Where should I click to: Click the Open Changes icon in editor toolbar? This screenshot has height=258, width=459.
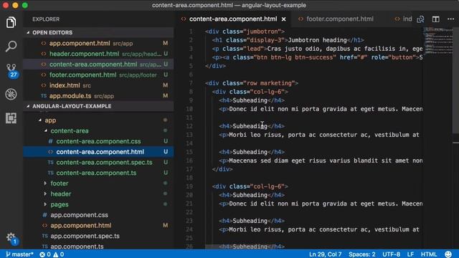421,19
